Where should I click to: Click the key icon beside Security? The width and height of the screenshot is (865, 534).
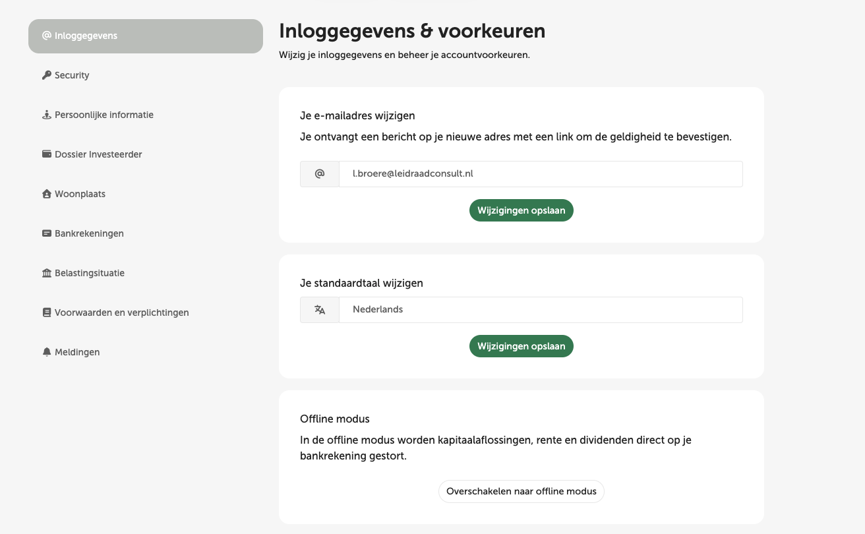pos(46,75)
